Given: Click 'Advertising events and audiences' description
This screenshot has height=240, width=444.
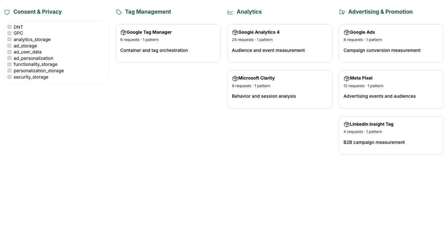Looking at the screenshot, I should (x=380, y=96).
